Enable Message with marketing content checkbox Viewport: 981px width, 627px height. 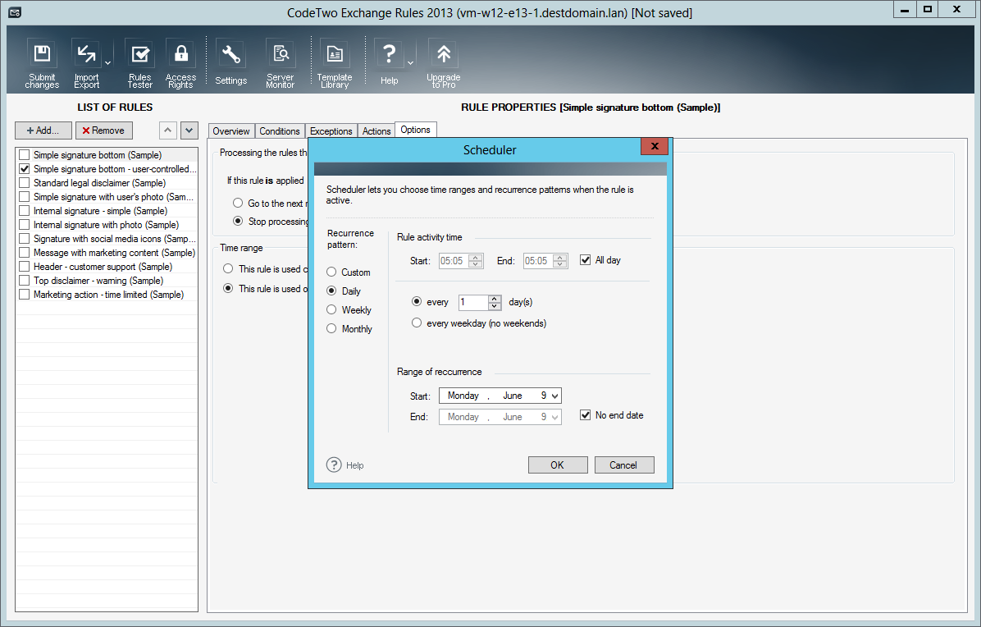point(25,252)
